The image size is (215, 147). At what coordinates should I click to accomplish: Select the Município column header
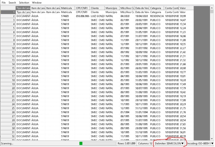[112, 8]
